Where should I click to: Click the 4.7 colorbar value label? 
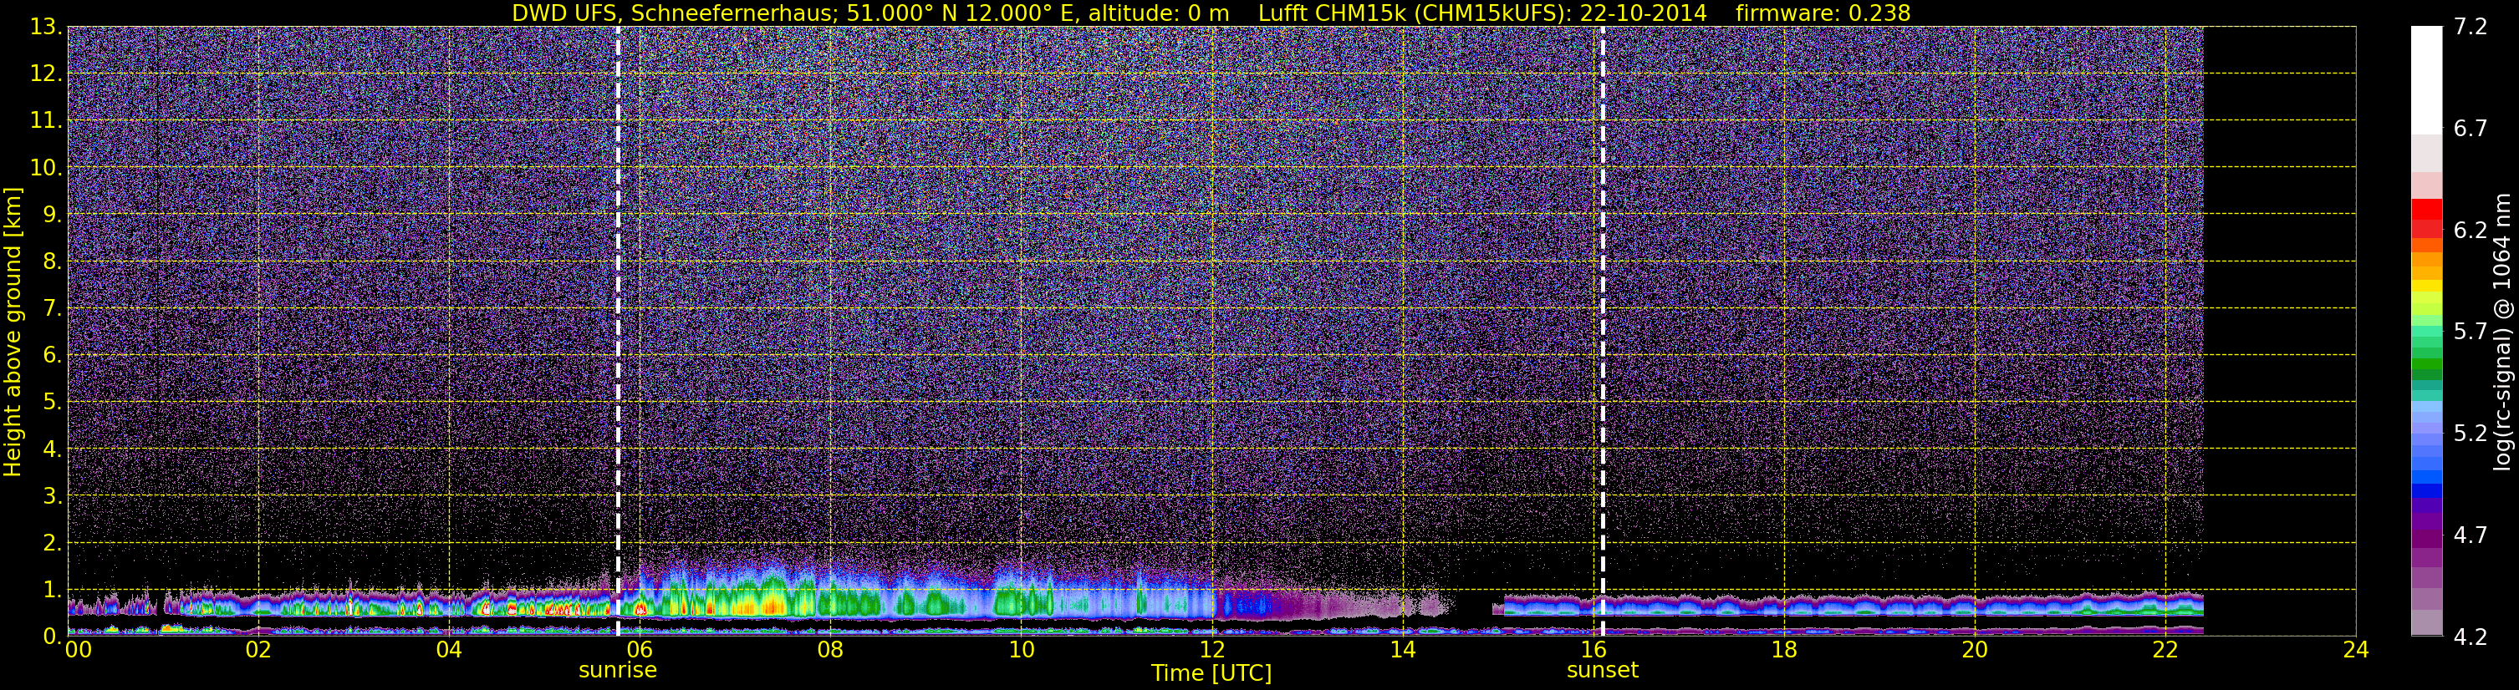point(2471,535)
